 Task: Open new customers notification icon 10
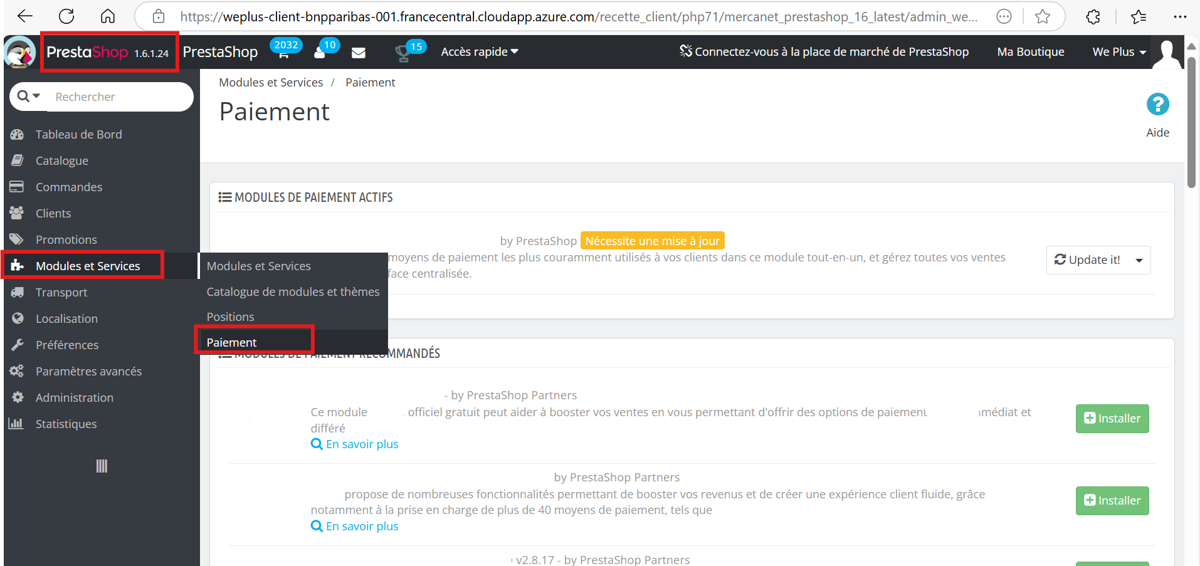pyautogui.click(x=325, y=50)
